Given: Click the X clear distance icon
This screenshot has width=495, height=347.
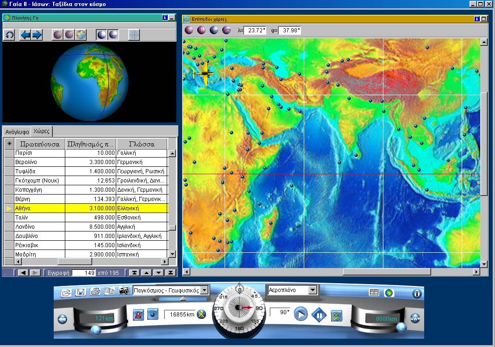Looking at the screenshot, I should pos(201,314).
